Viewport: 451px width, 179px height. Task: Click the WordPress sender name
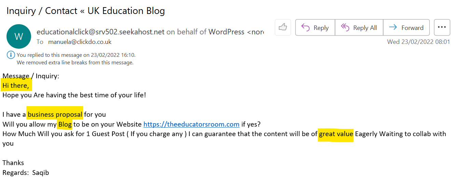click(x=227, y=32)
